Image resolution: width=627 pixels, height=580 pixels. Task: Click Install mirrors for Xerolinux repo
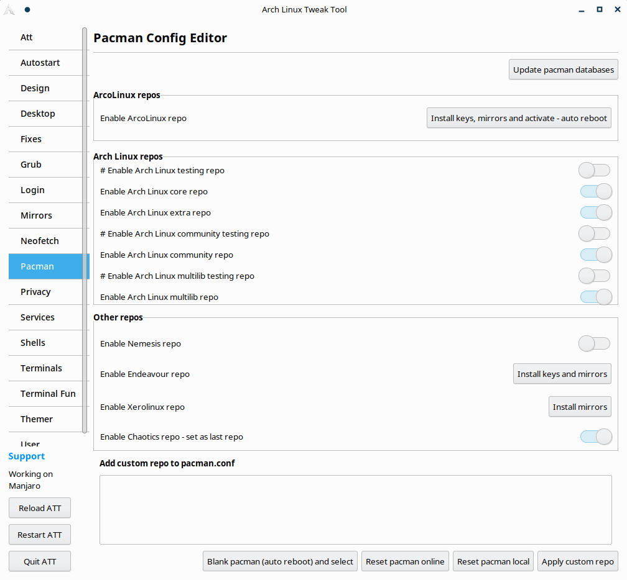580,407
